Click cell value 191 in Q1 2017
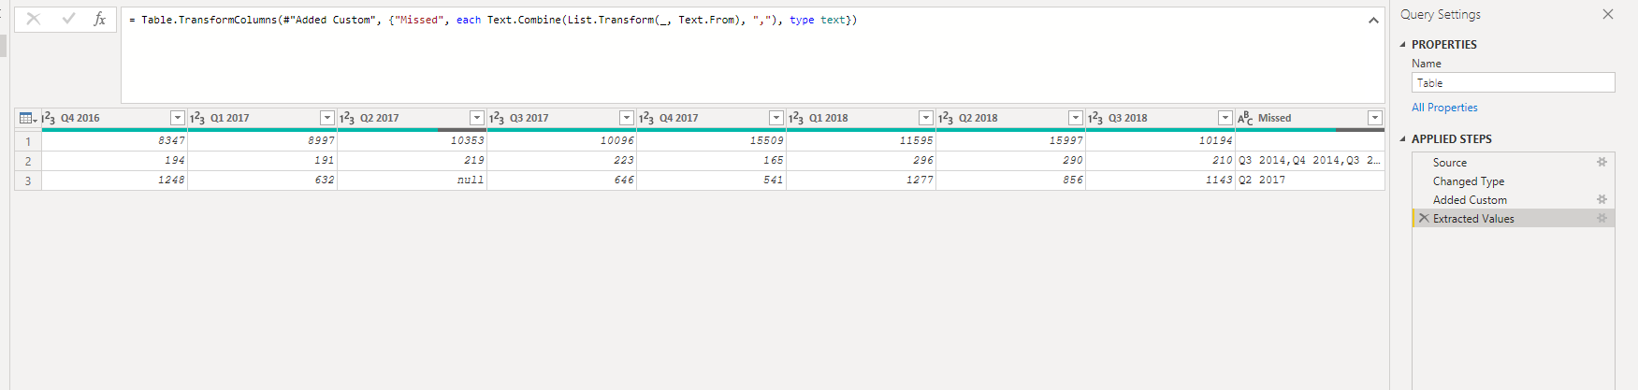1638x390 pixels. 262,160
